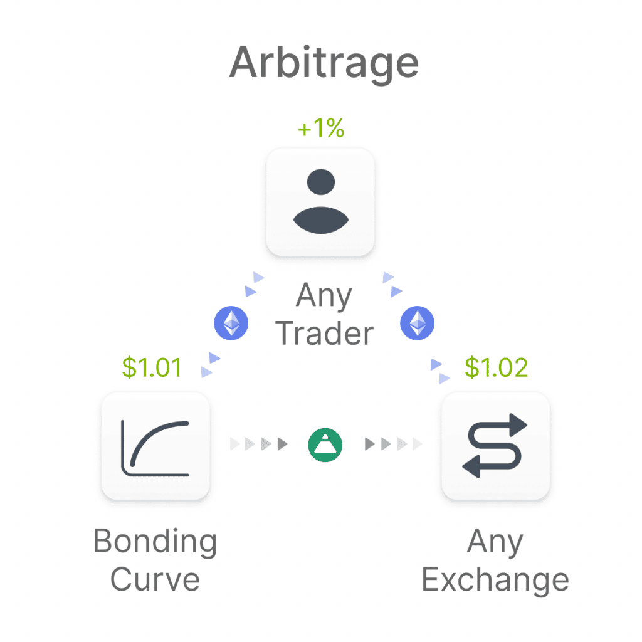The height and width of the screenshot is (642, 642).
Task: Click the $1.02 price label
Action: pos(497,367)
